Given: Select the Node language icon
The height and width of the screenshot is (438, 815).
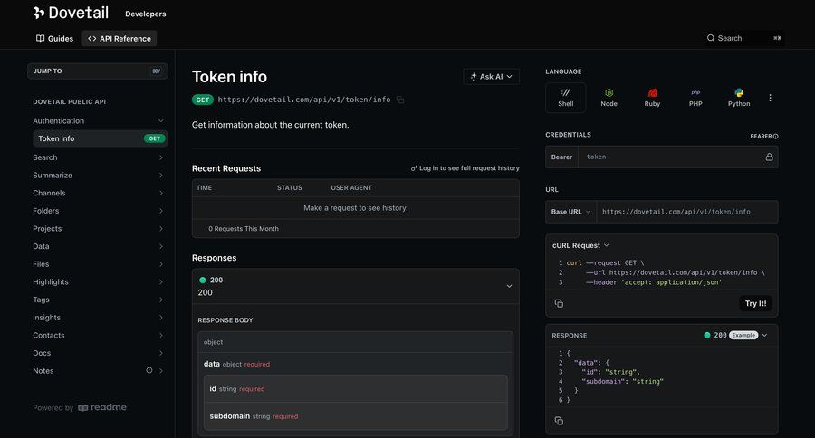Looking at the screenshot, I should pyautogui.click(x=609, y=98).
